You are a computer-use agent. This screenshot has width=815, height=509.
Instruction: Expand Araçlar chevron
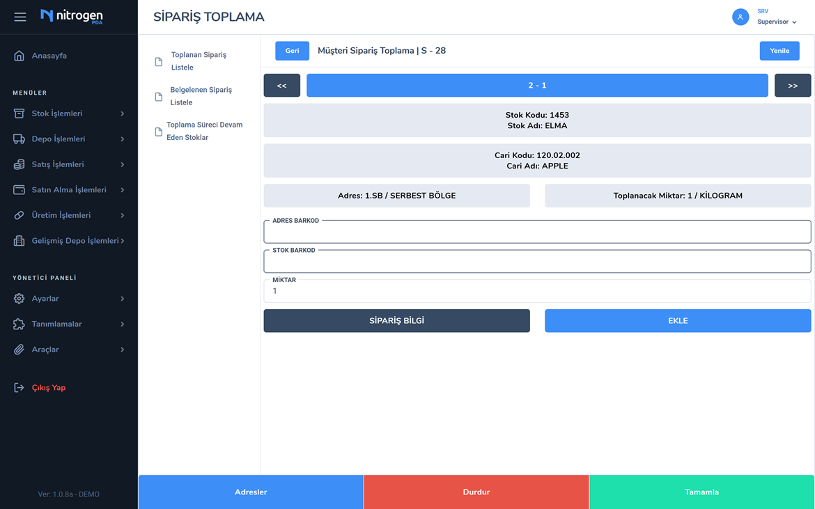point(123,350)
